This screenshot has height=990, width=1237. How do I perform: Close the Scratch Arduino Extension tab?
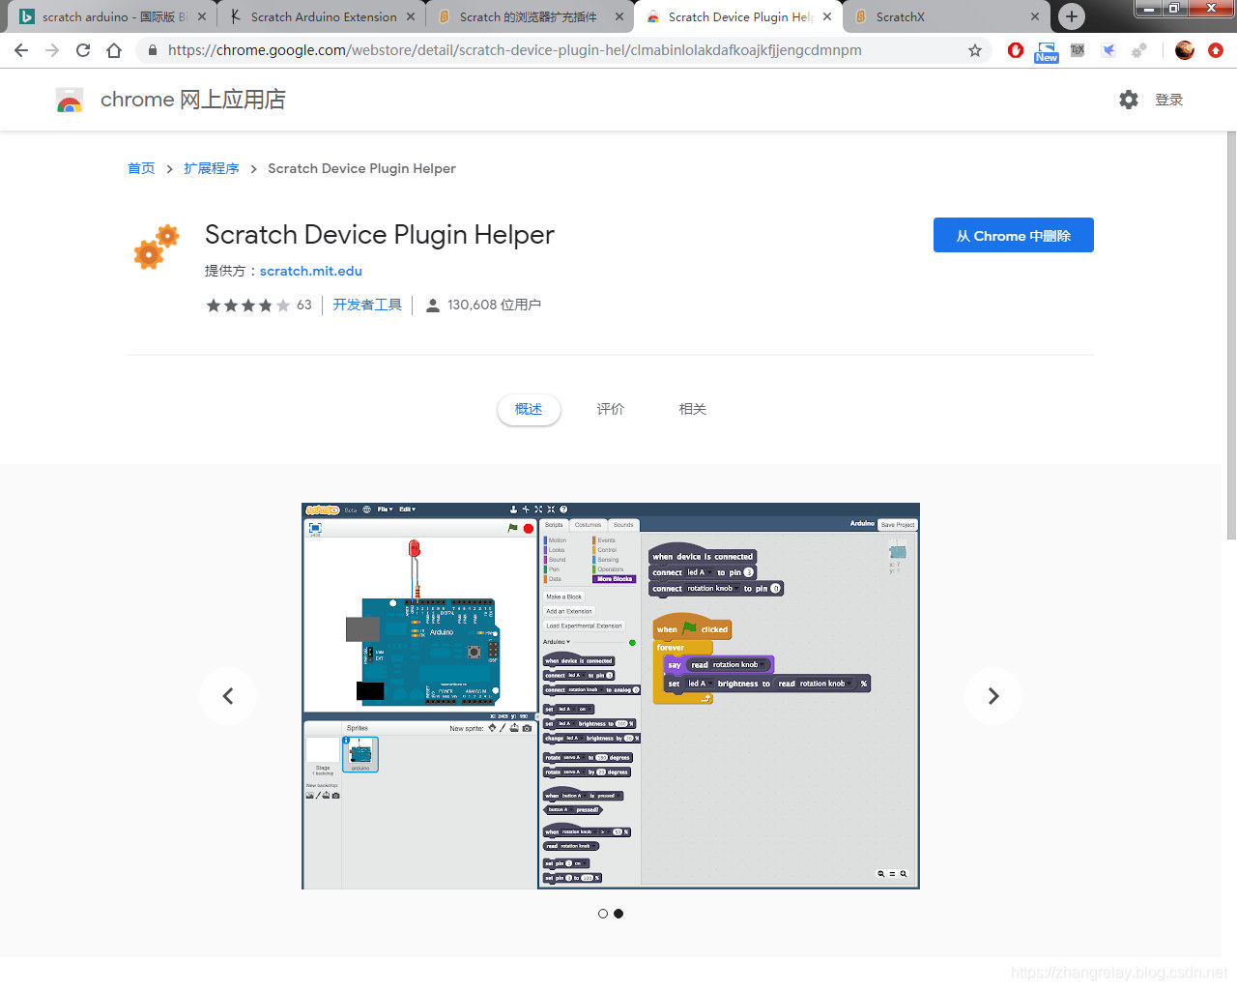[410, 16]
